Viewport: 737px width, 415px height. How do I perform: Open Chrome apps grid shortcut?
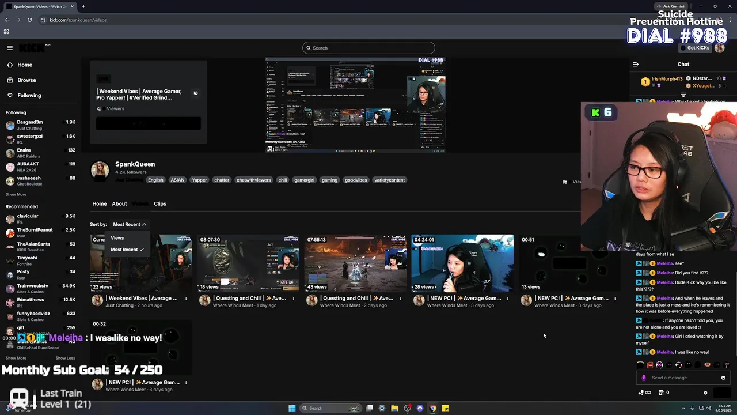pyautogui.click(x=6, y=32)
